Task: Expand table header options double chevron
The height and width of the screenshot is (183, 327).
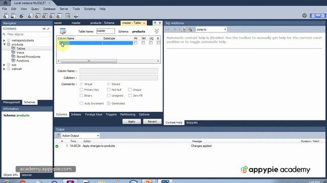Action: [x=157, y=31]
